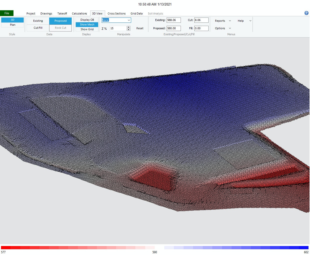Select the Existing data button
Screen dimensions: 310x255
point(38,21)
